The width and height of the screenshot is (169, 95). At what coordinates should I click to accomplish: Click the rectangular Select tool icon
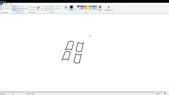[14, 7]
